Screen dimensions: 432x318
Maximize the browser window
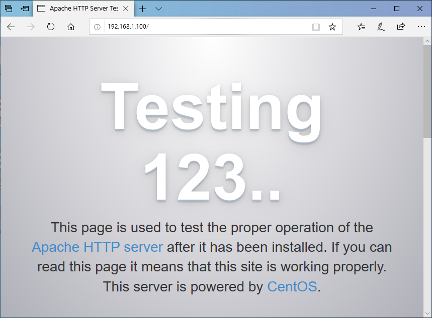pyautogui.click(x=397, y=9)
